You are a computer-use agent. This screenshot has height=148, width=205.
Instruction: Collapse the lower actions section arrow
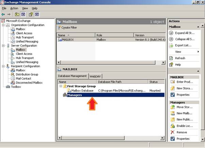(198, 71)
